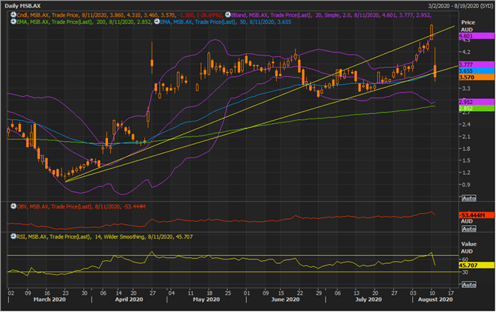This screenshot has height=312, width=496.
Task: Click the 0.9 tick on the price axis
Action: pos(466,184)
